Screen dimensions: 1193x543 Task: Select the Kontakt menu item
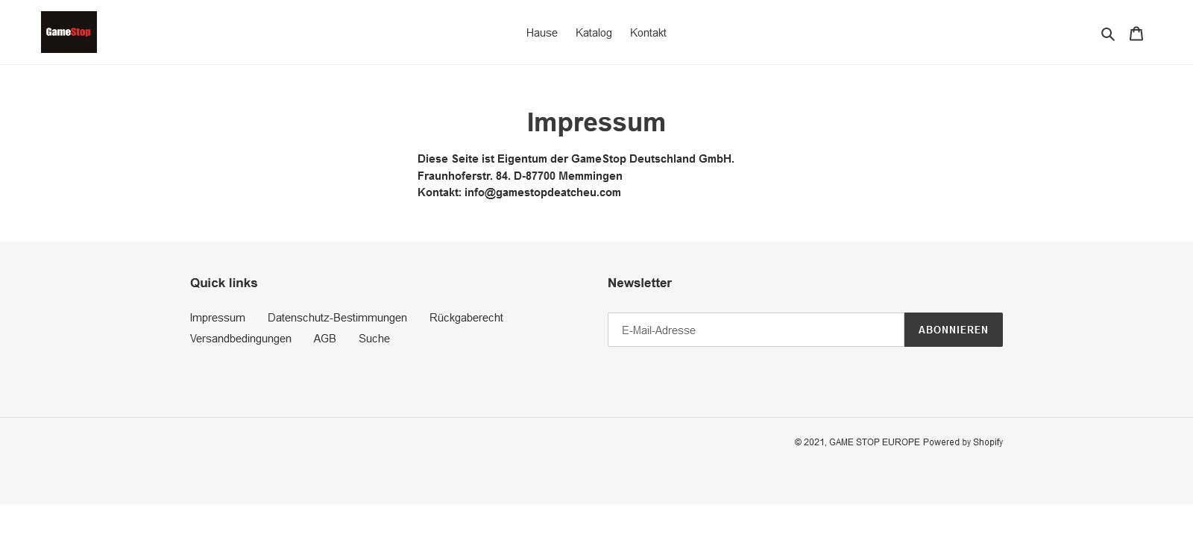coord(648,33)
